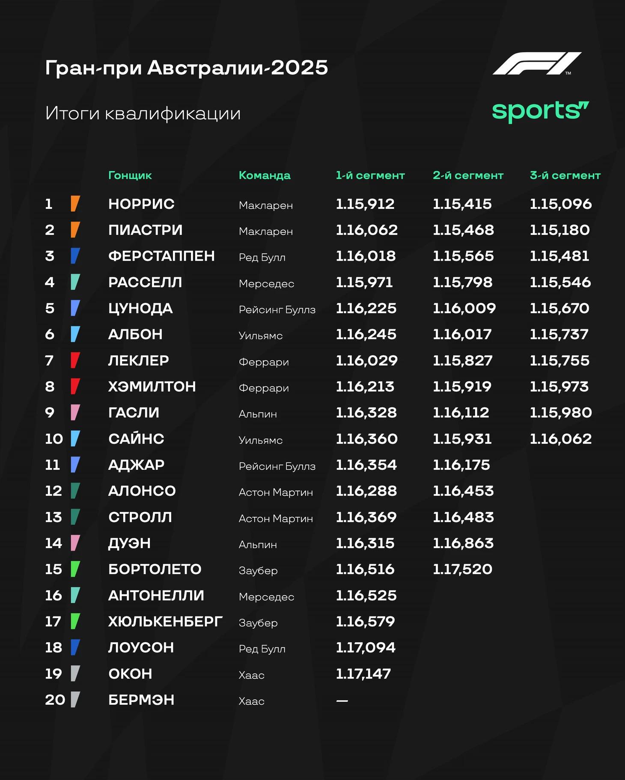Click the 1-й сегмент column header

(x=370, y=175)
